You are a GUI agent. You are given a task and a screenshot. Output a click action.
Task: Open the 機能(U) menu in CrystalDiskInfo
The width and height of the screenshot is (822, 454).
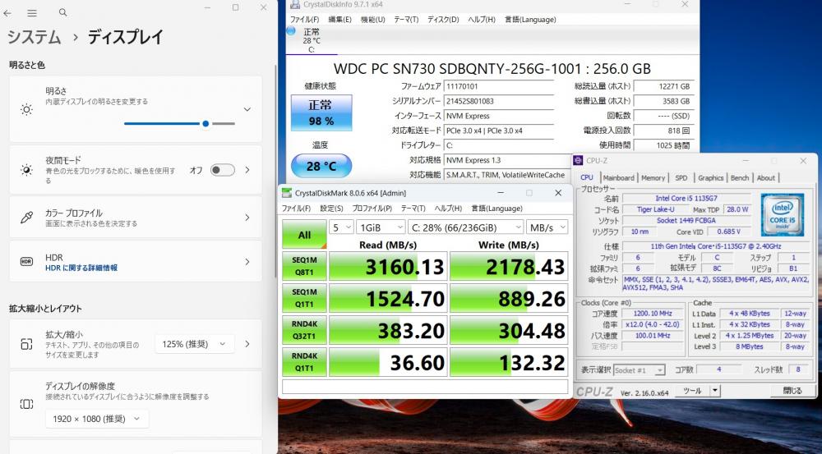pos(372,19)
